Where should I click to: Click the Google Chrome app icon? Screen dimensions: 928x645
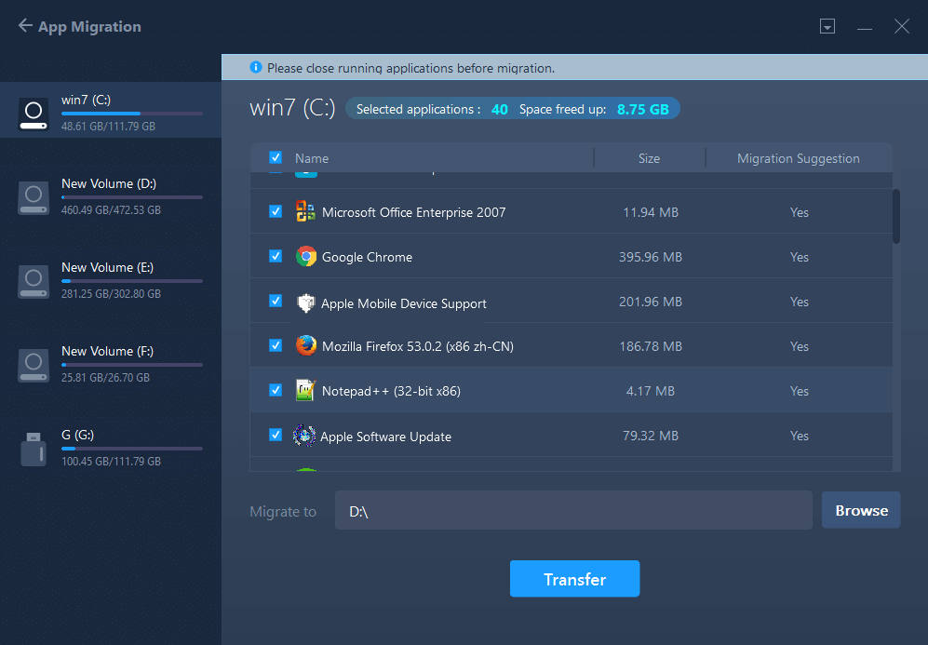[x=306, y=256]
